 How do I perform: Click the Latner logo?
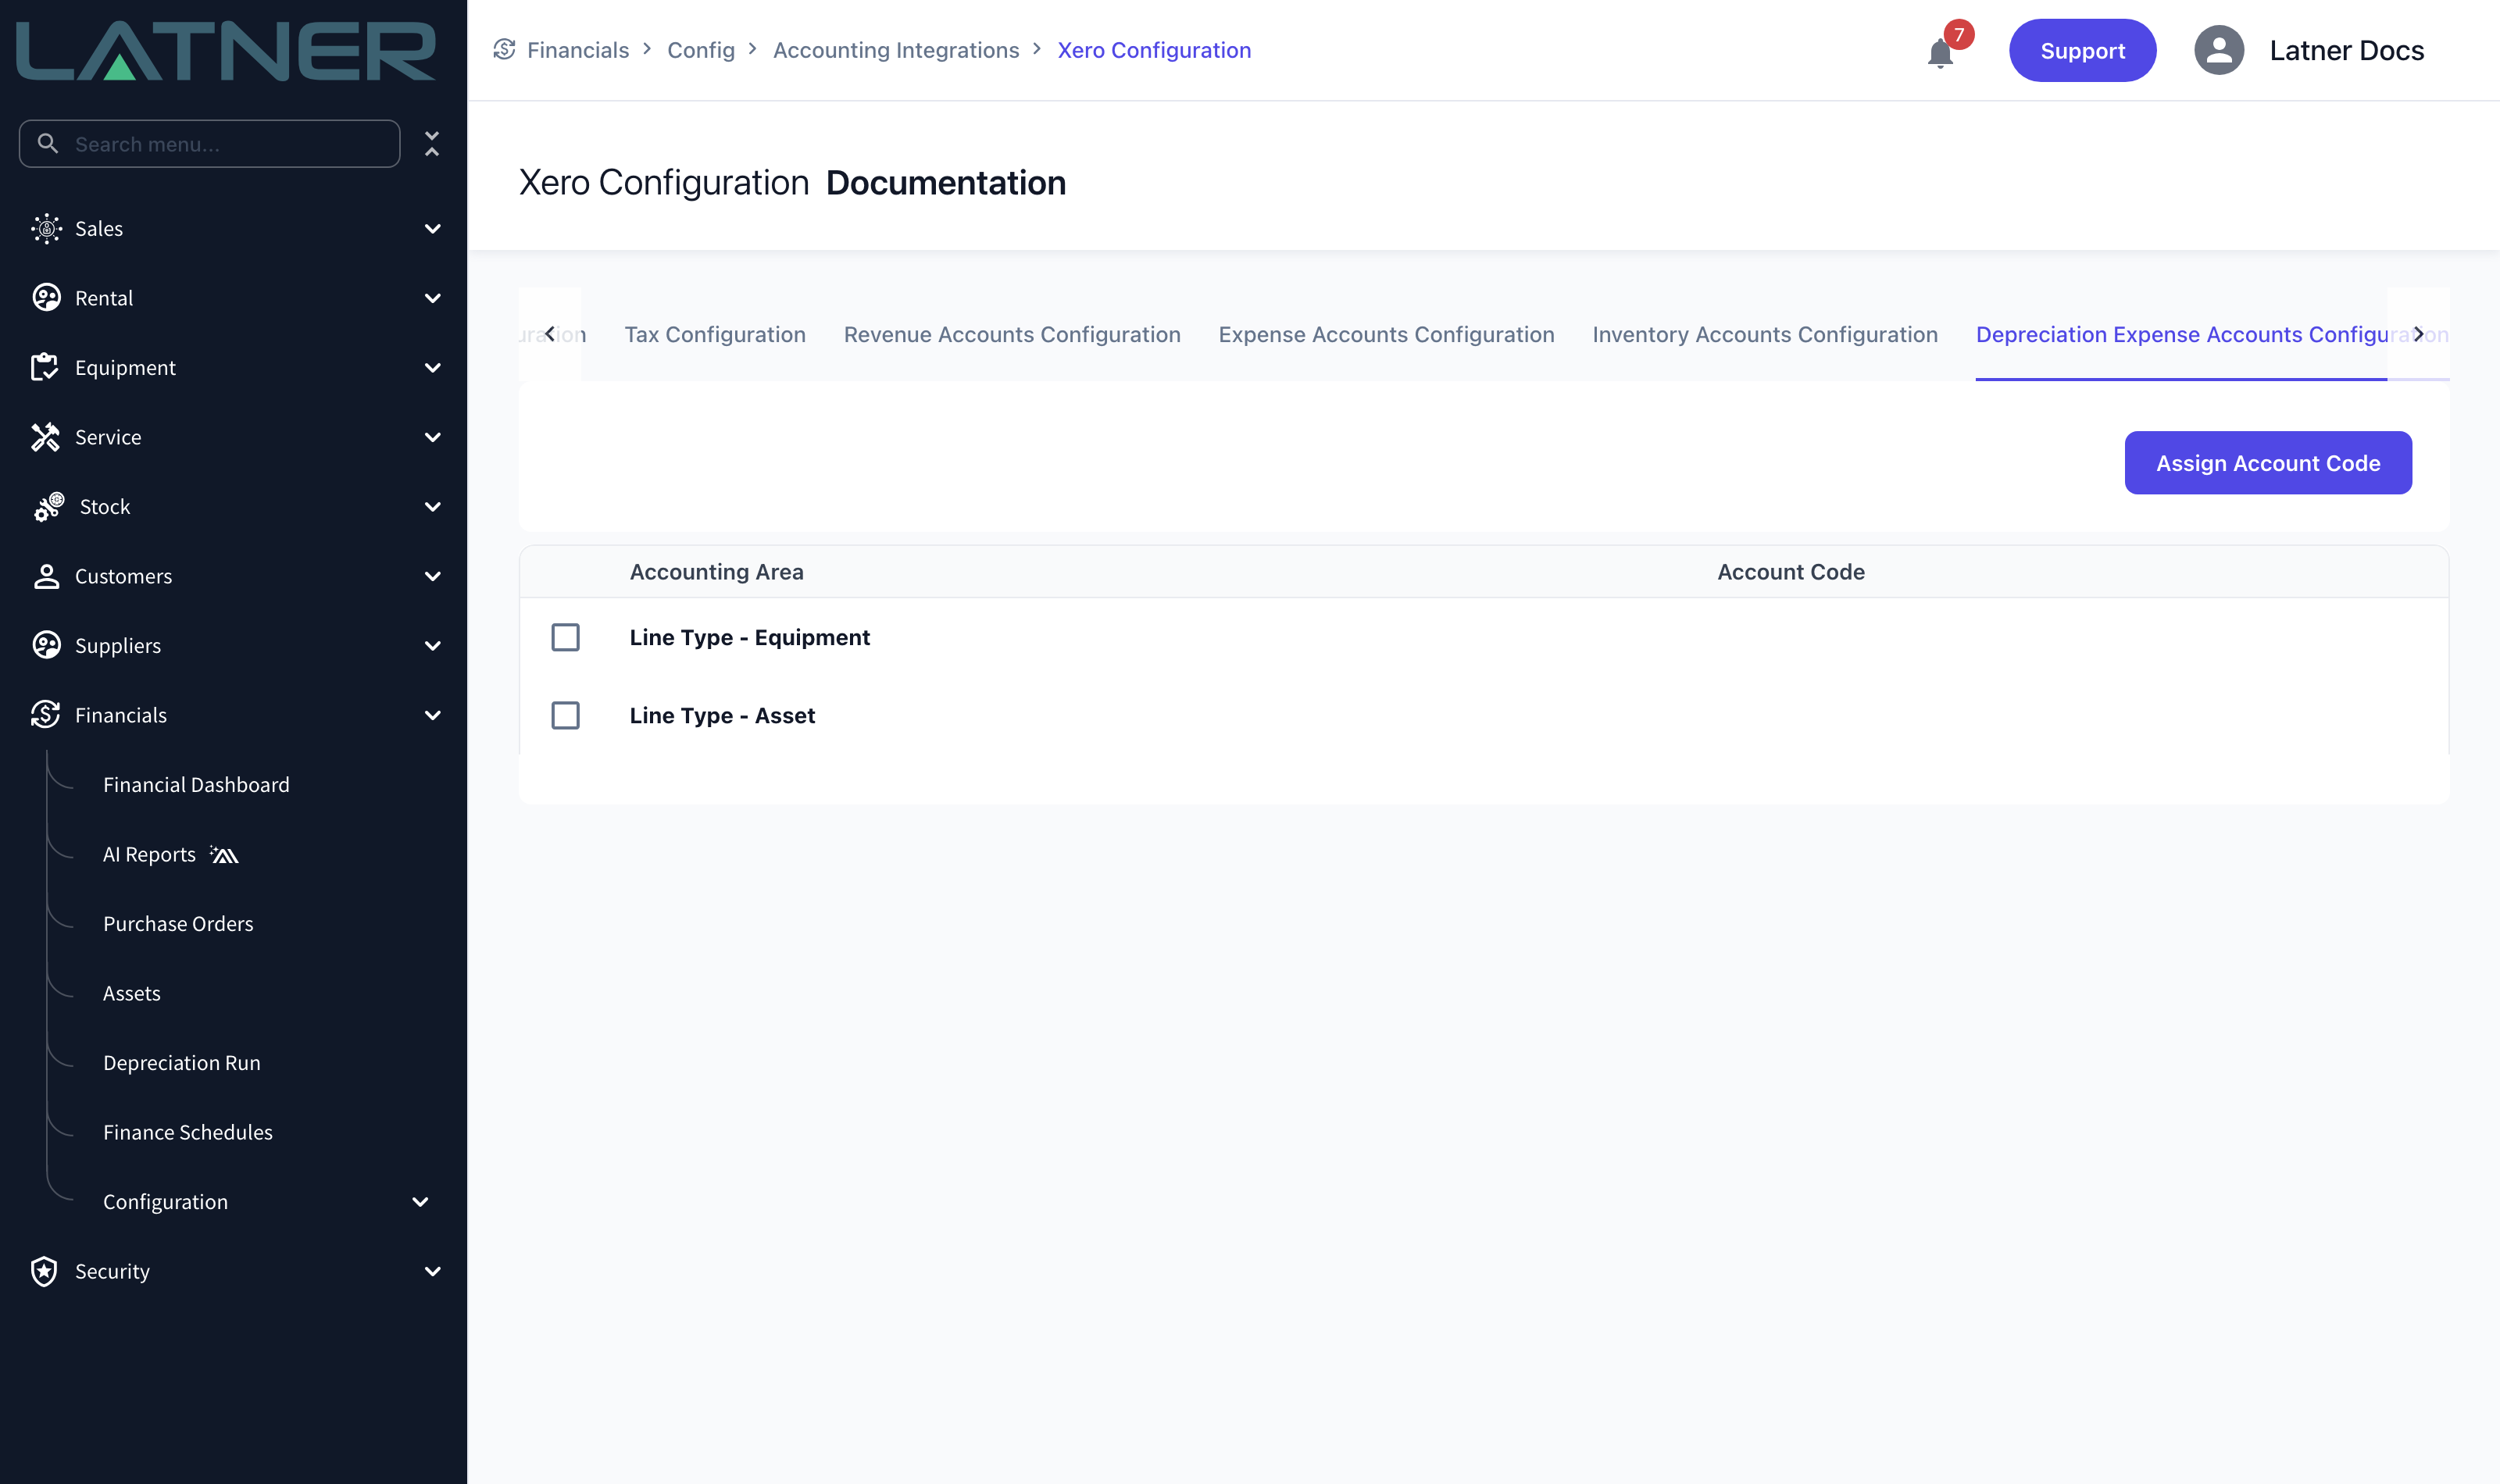[226, 50]
